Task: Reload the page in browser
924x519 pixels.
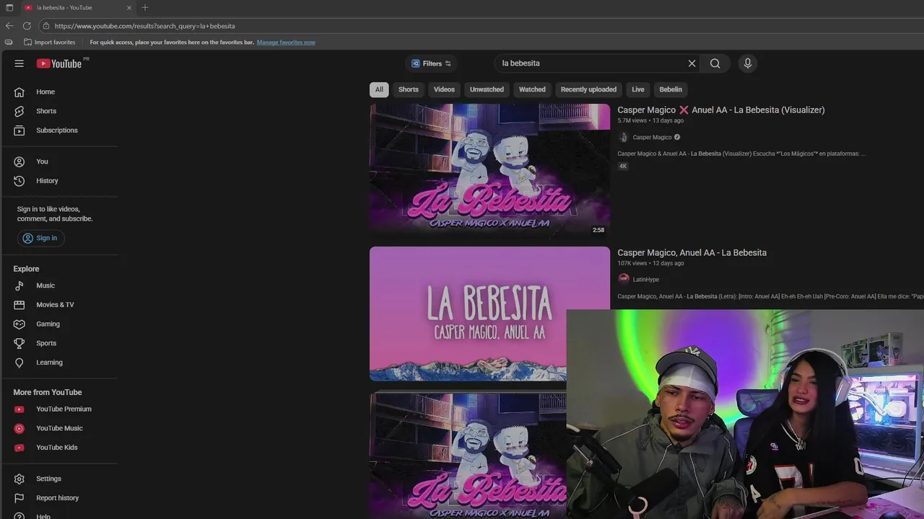Action: pos(27,26)
